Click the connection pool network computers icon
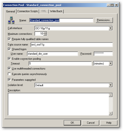 click(11, 20)
